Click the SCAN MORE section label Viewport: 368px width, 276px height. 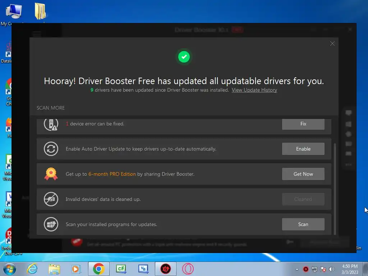coord(51,108)
